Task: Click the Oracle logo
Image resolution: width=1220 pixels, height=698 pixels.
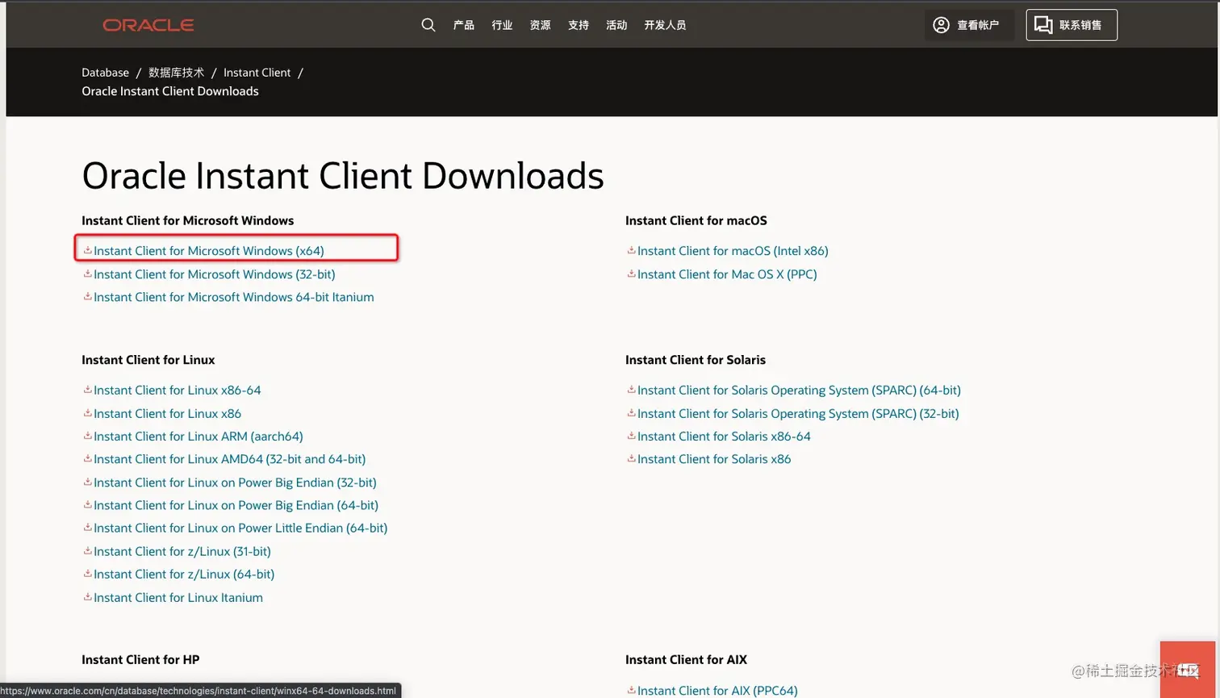Action: click(148, 25)
